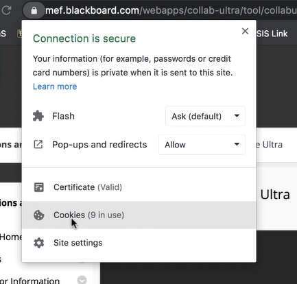This screenshot has height=284, width=297.
Task: Click the Certificate icon
Action: pyautogui.click(x=39, y=187)
